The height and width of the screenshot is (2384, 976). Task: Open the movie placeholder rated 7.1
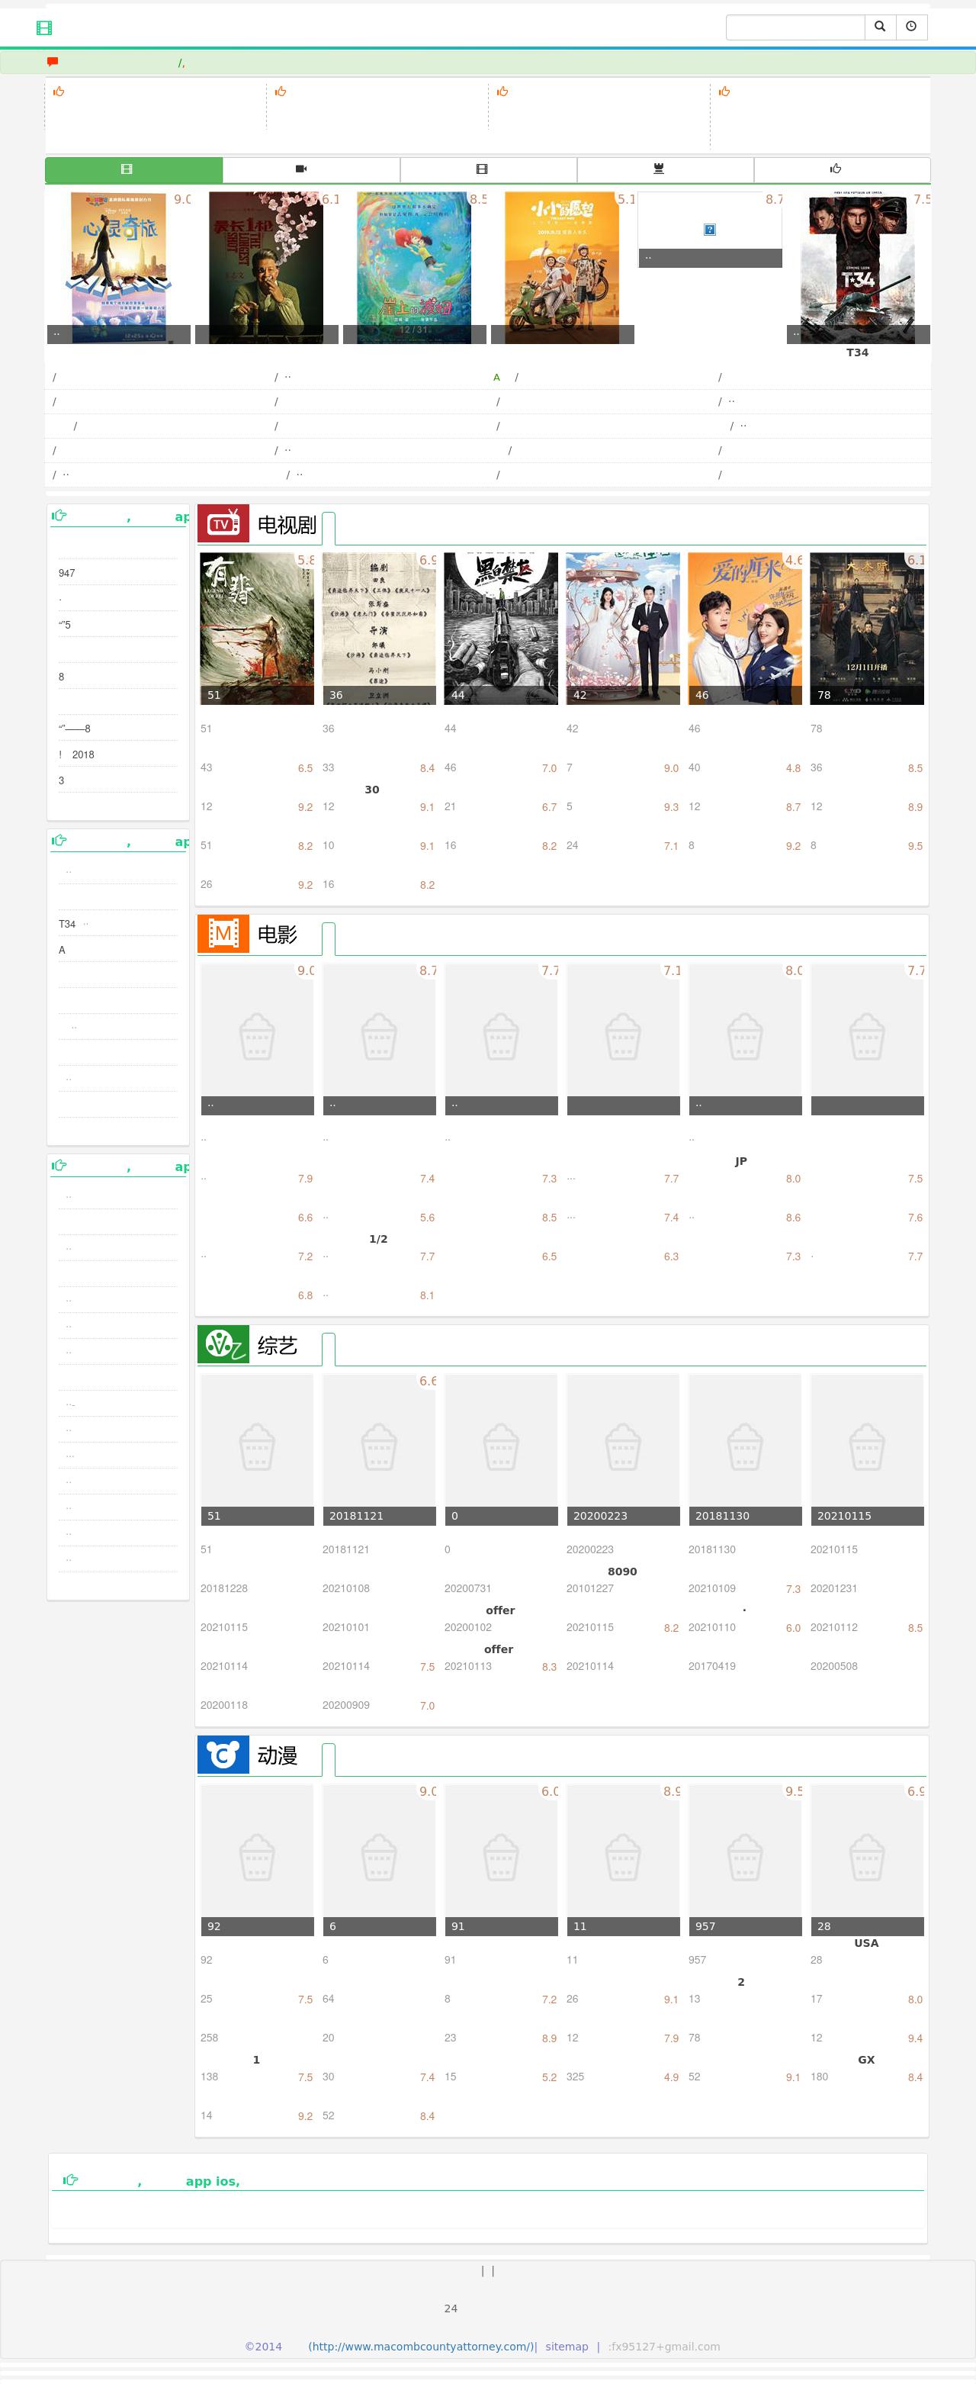click(x=623, y=1038)
